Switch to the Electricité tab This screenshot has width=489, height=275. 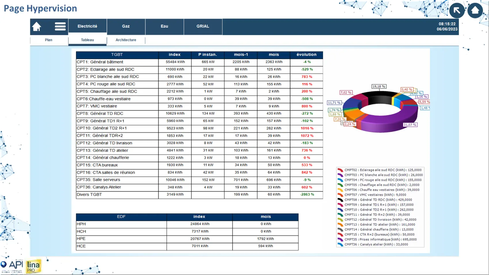click(87, 26)
